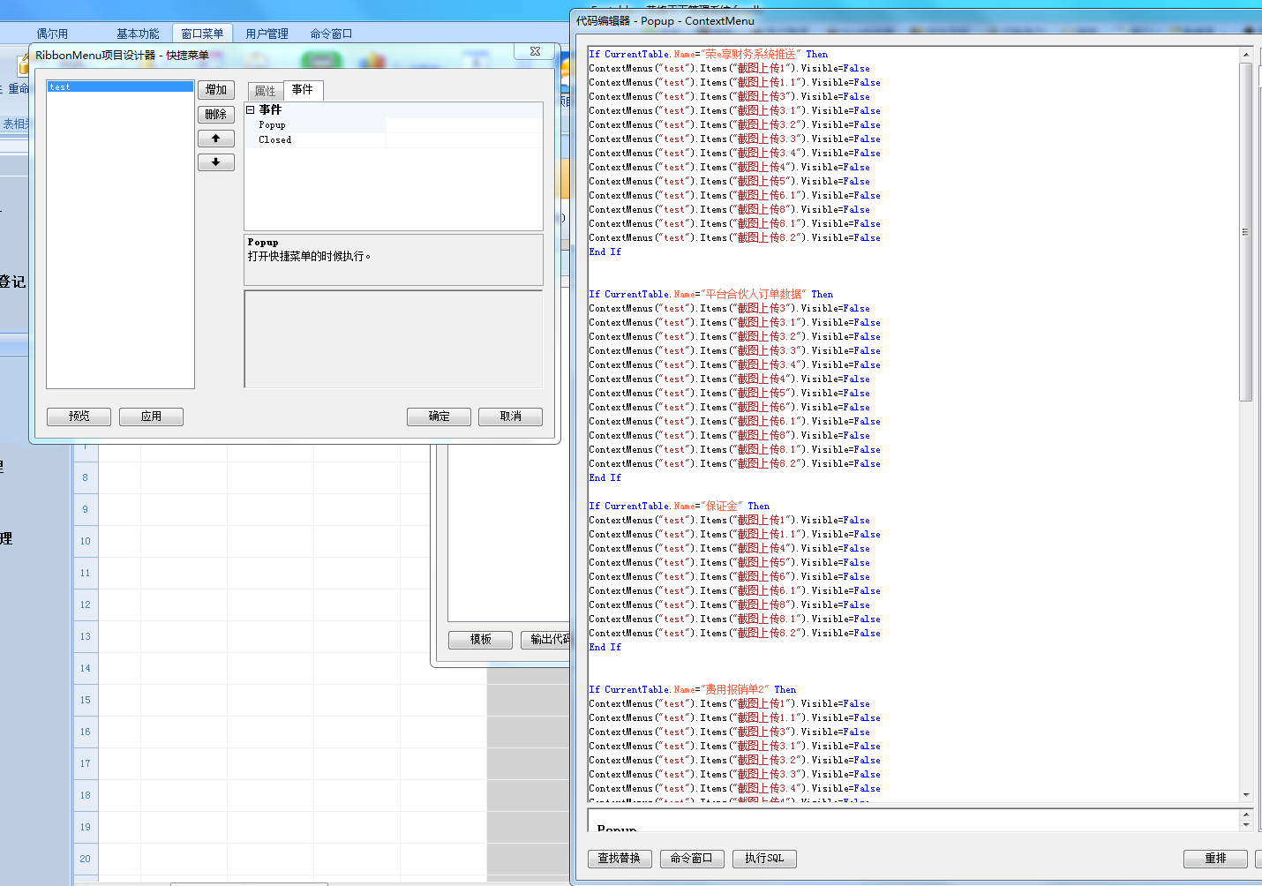Open the 基本功能 ribbon tab
Screen dimensions: 1262x886
[138, 34]
